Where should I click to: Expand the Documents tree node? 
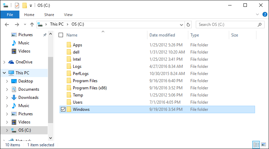[x=7, y=89]
